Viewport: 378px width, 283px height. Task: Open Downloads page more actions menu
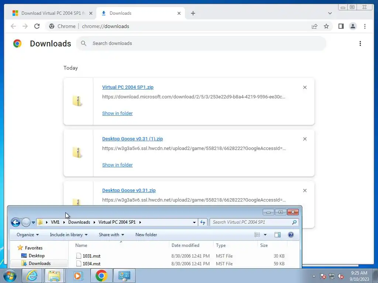pyautogui.click(x=360, y=43)
